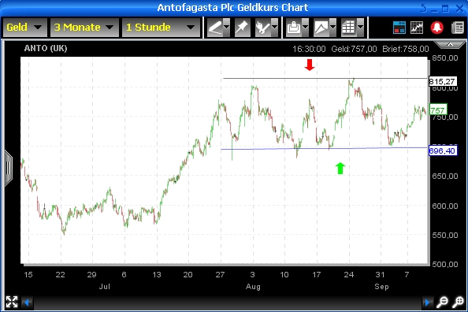The width and height of the screenshot is (468, 312).
Task: Expand the print options arrow
Action: tap(306, 28)
